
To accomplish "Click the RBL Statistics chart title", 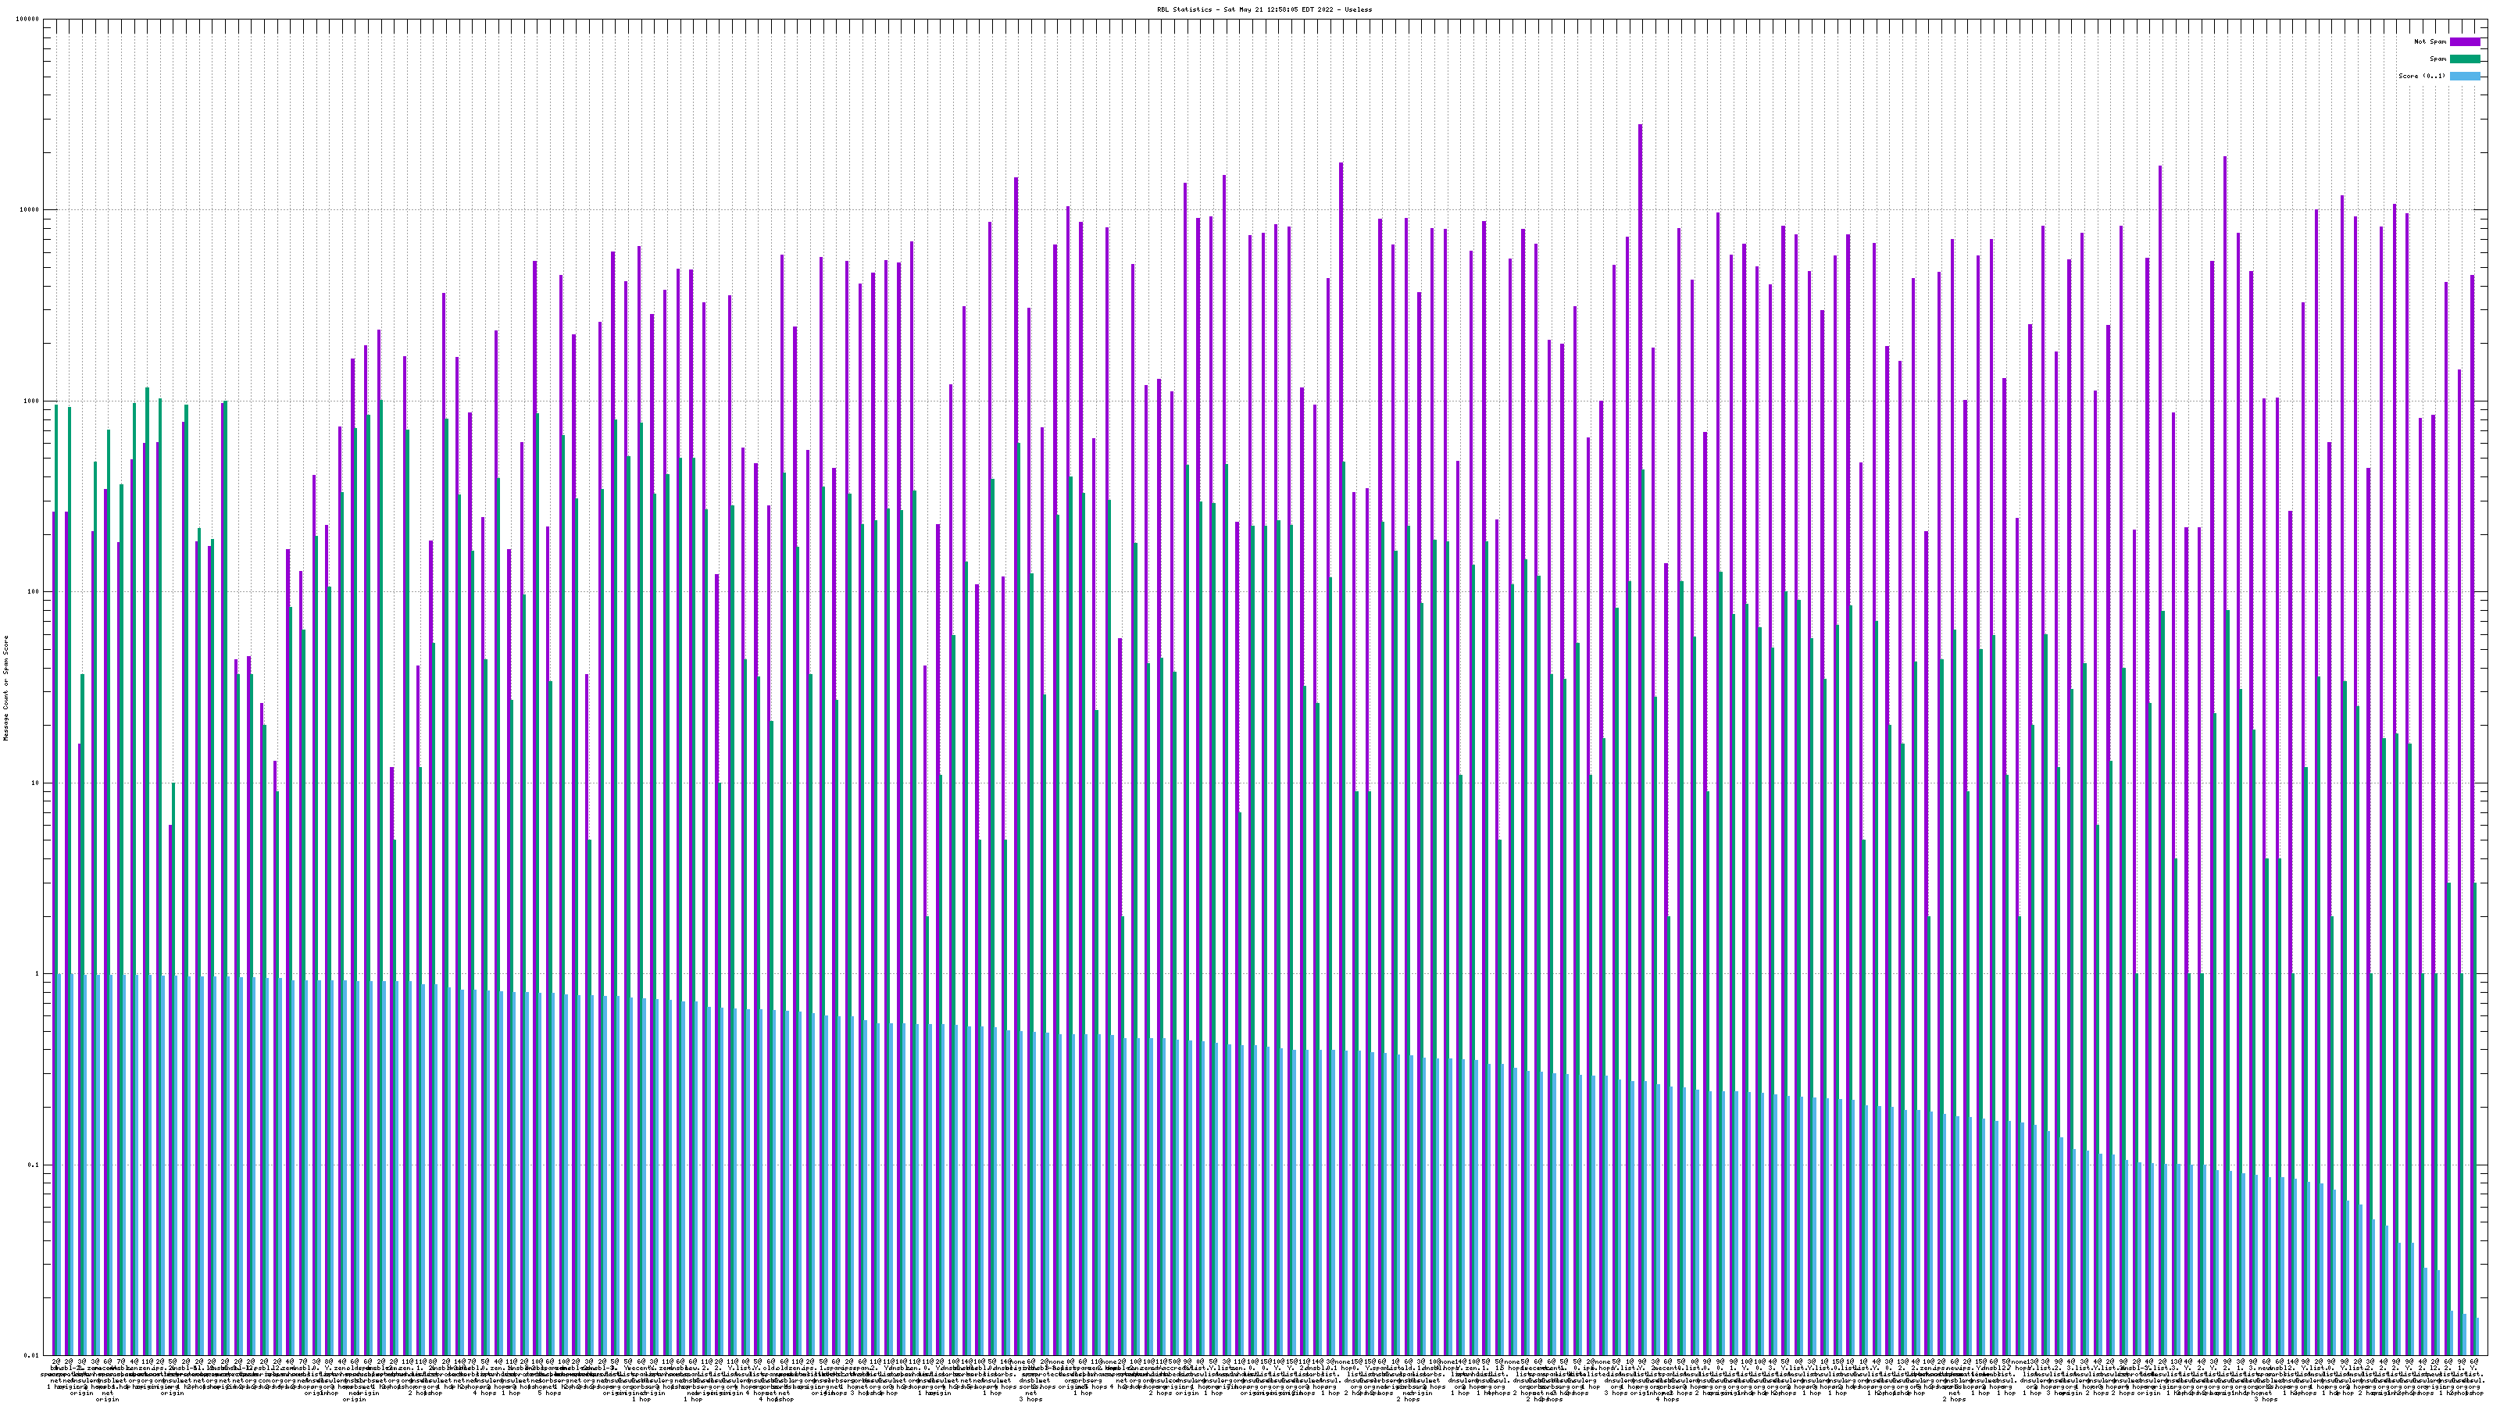I will tap(1263, 9).
